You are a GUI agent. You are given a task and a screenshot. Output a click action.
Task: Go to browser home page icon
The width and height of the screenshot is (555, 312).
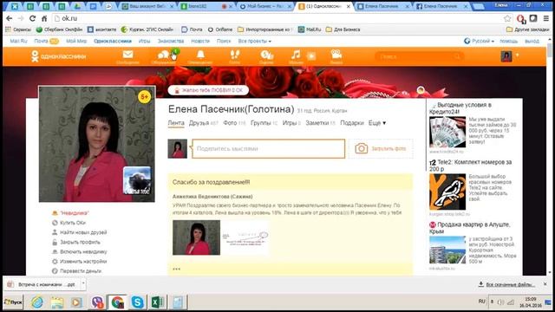point(44,18)
